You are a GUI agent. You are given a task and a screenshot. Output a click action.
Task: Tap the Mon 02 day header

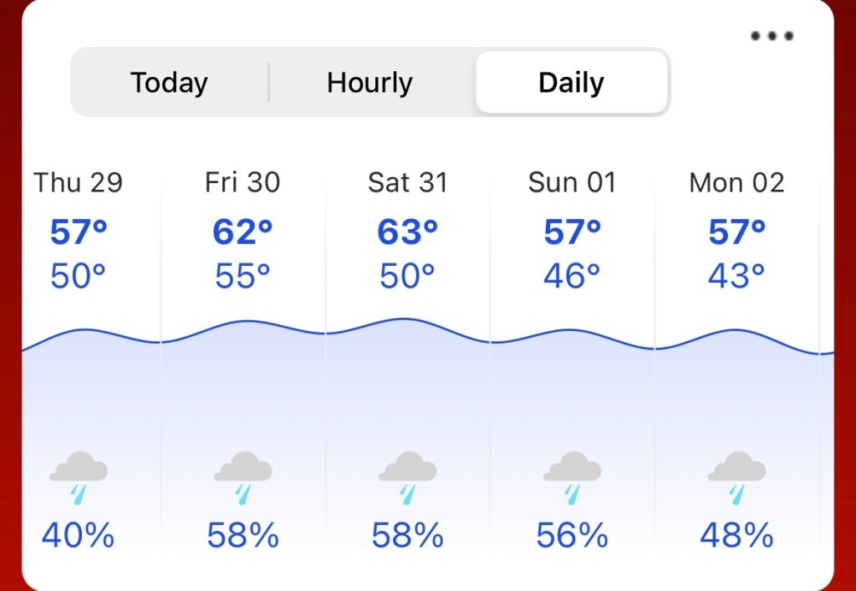pos(736,182)
